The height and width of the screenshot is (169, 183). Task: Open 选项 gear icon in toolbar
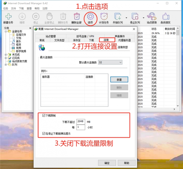[90, 17]
